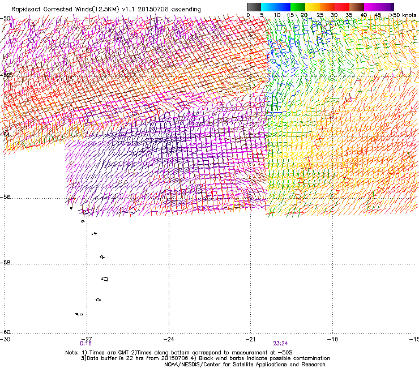Click the red 30-35 knots legend swatch

(342, 7)
